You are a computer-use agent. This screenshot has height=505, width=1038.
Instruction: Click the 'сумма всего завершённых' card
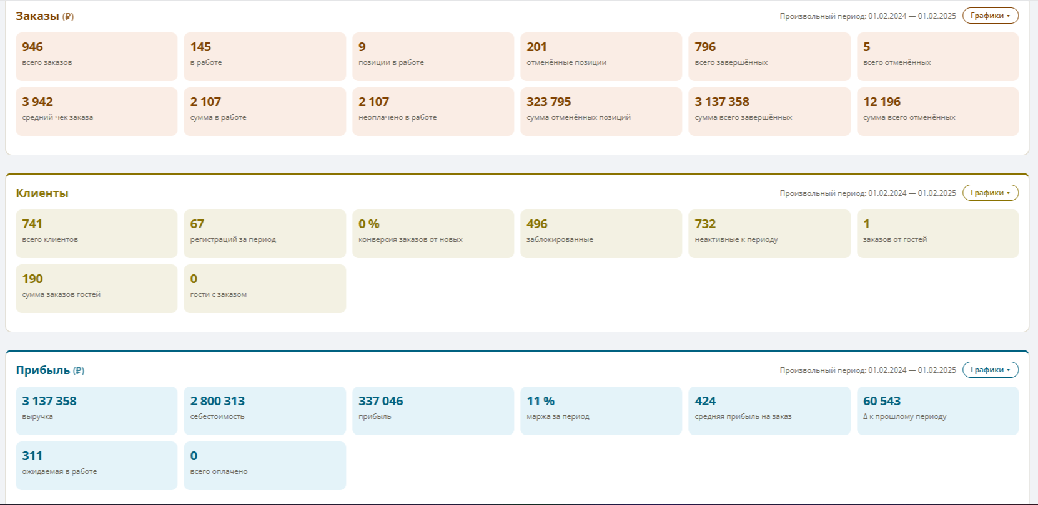point(769,112)
